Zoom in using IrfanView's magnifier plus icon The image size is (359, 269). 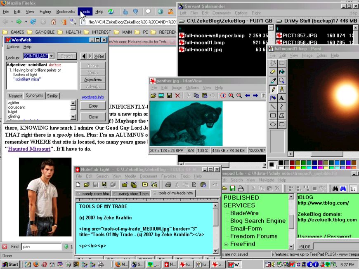point(231,96)
